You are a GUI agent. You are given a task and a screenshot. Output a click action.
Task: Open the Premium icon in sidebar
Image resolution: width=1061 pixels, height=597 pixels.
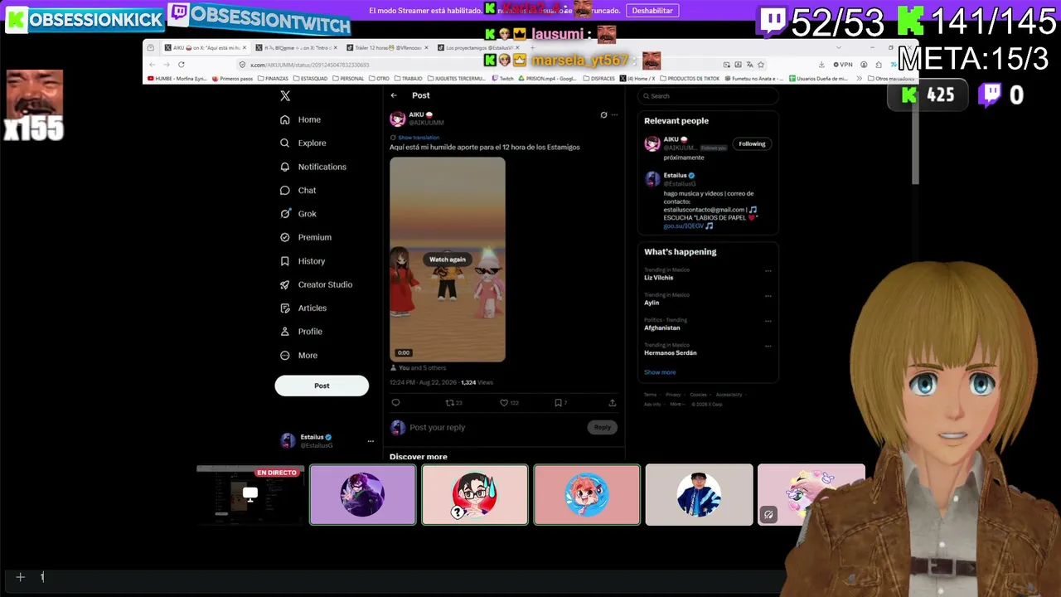[x=285, y=237]
